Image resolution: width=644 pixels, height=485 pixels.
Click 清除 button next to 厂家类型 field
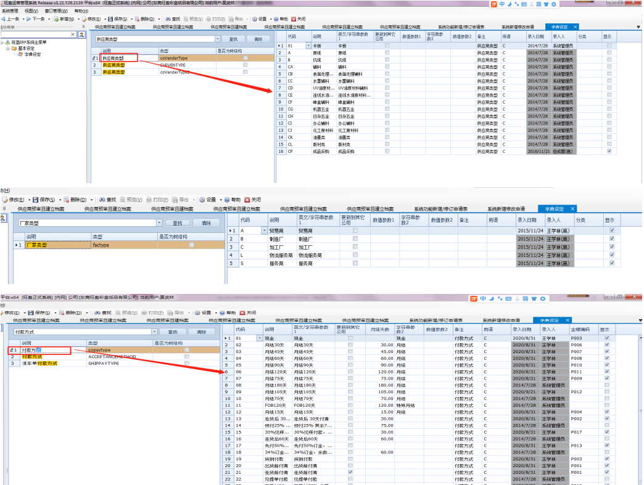pyautogui.click(x=206, y=223)
